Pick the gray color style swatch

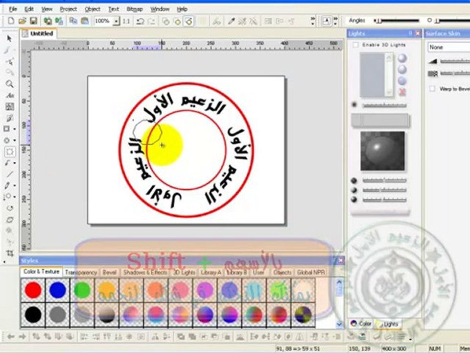coord(58,315)
